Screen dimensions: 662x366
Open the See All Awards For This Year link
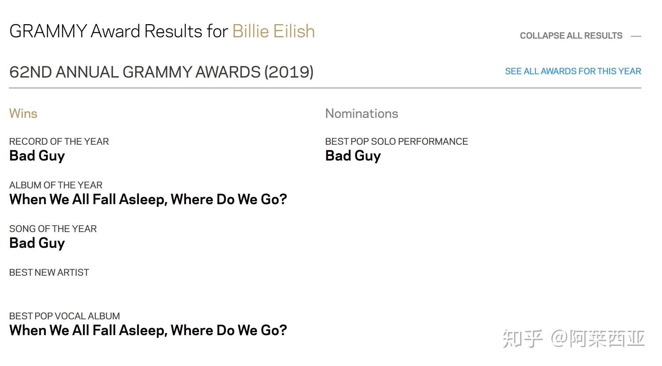click(x=573, y=71)
